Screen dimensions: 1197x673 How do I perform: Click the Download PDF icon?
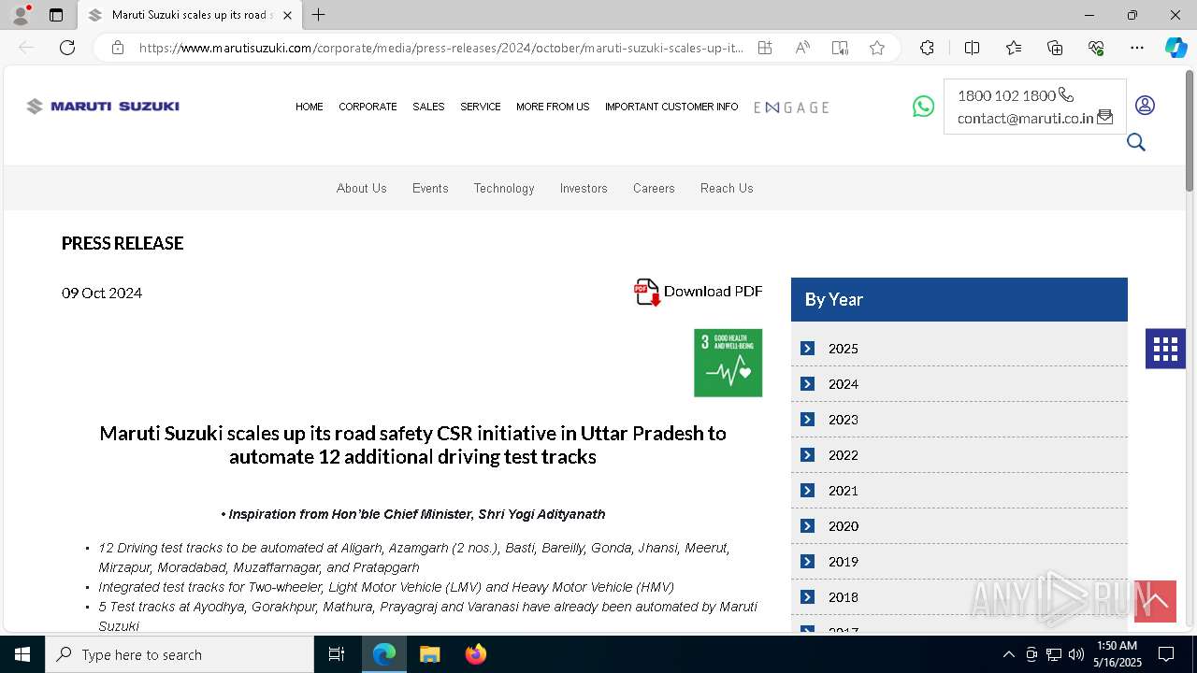(x=647, y=293)
